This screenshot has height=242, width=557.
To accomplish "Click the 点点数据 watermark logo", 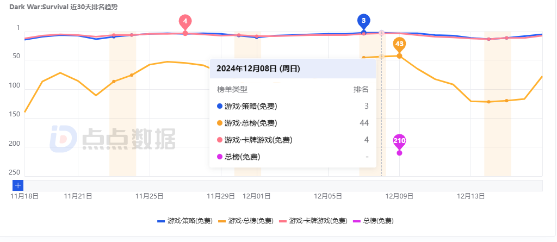I will tap(113, 138).
